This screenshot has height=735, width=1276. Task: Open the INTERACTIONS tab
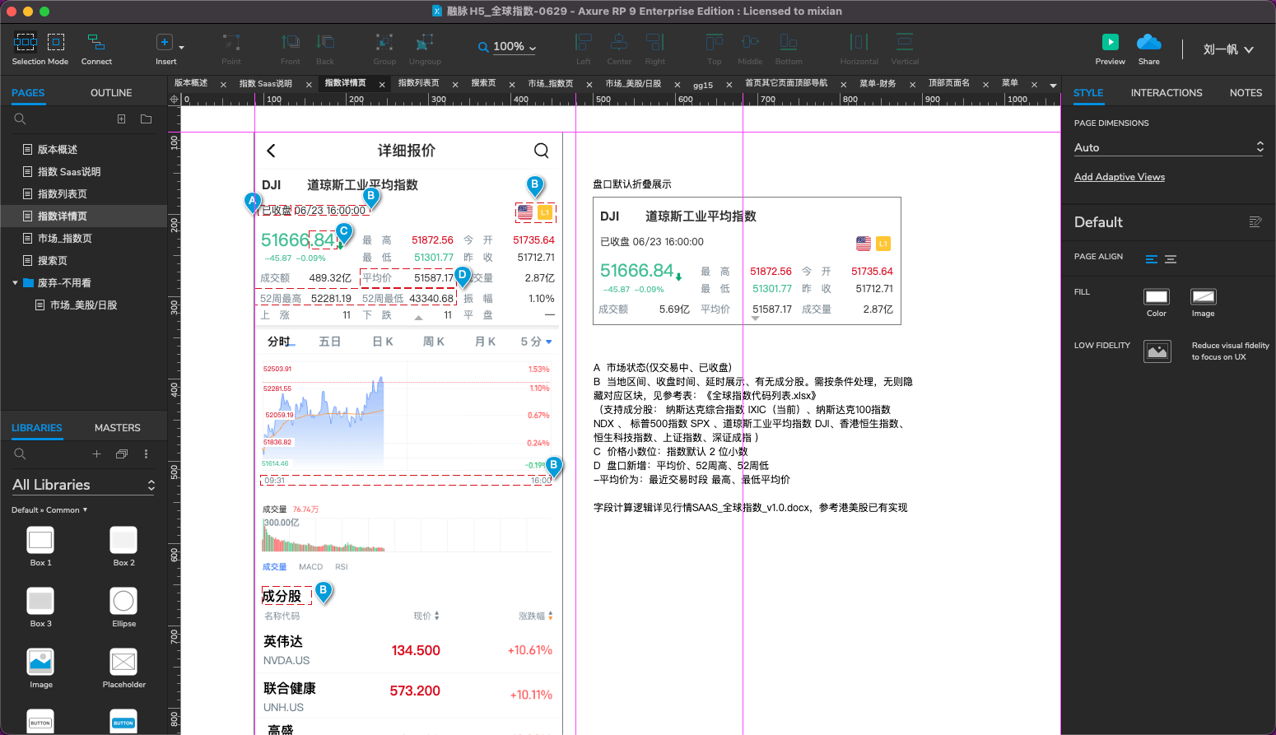[x=1167, y=93]
